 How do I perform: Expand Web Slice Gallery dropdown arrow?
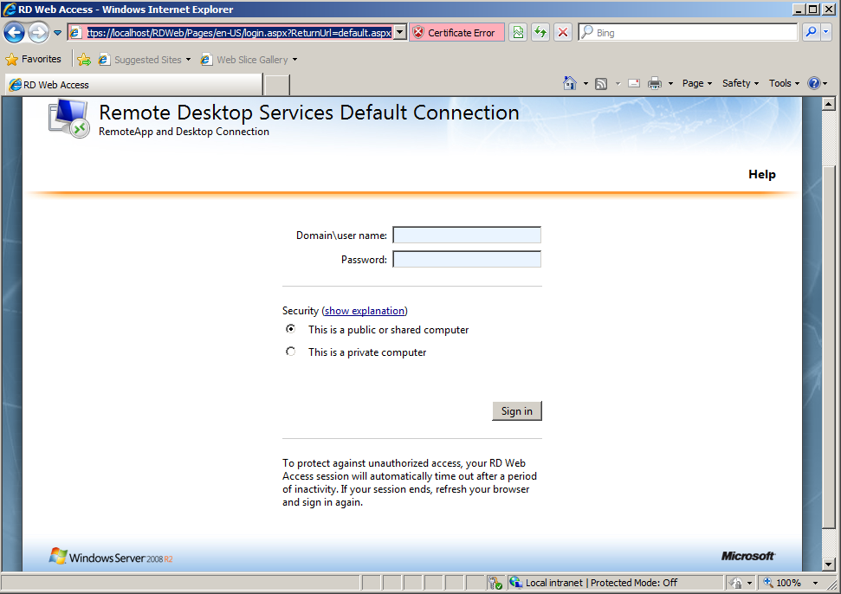click(x=295, y=60)
